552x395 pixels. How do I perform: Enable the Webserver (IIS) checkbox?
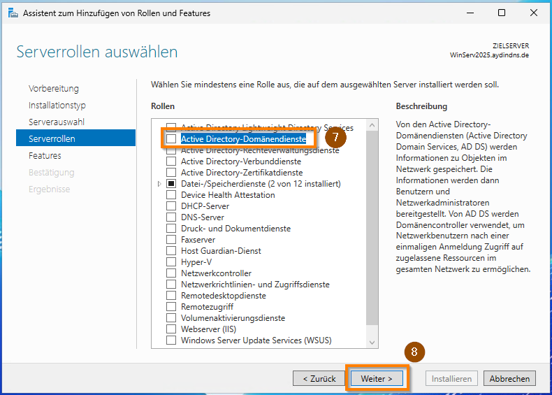[x=171, y=329]
